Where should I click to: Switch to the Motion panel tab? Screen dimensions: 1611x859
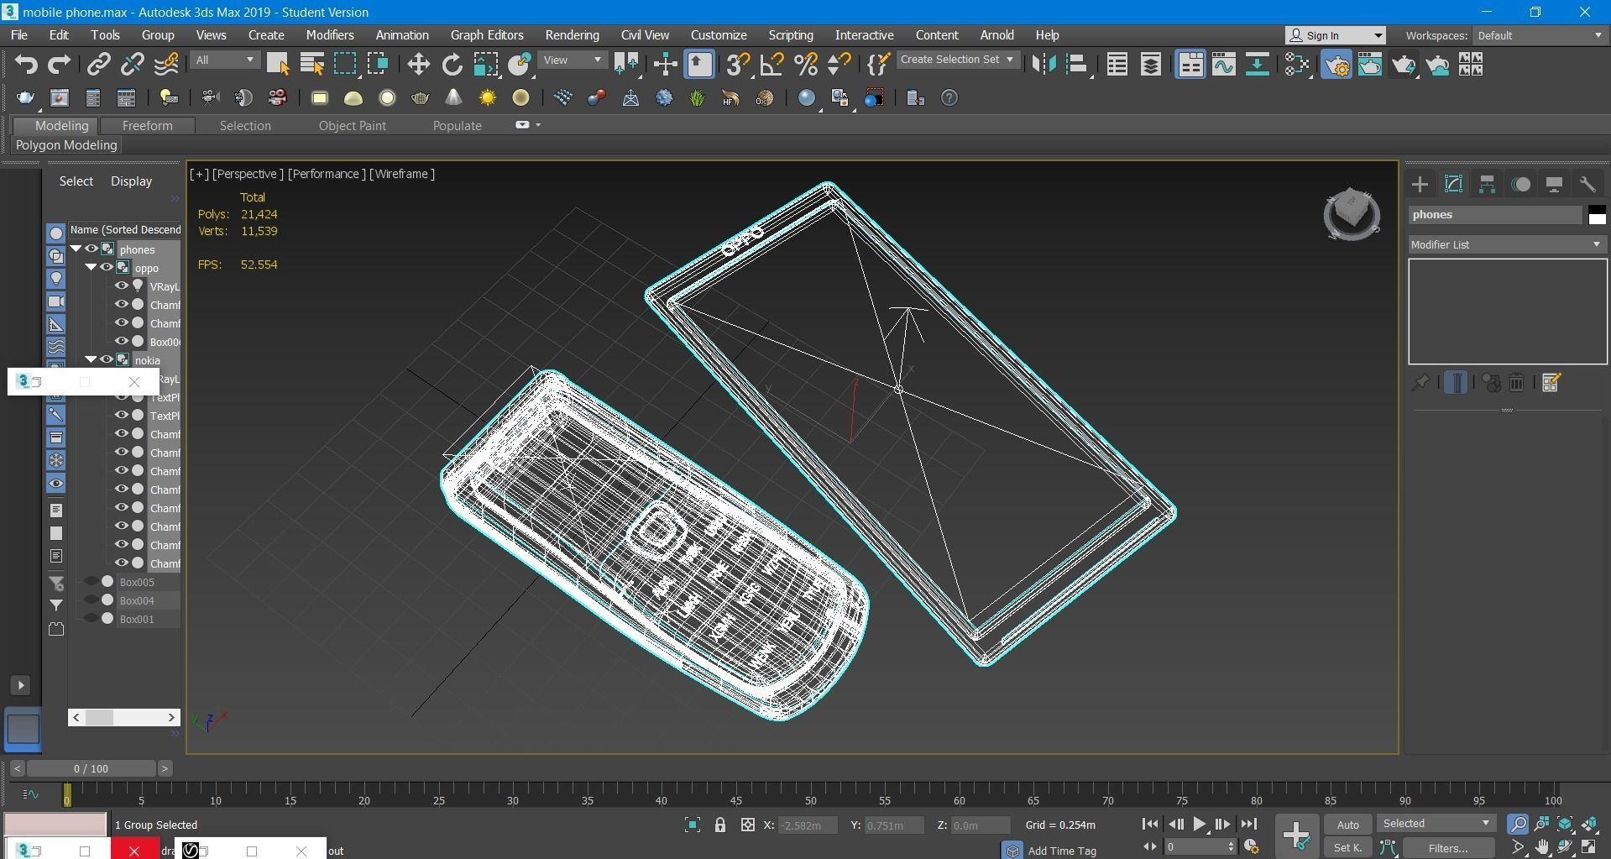tap(1520, 185)
